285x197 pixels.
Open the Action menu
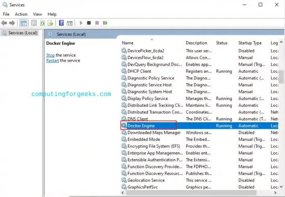(21, 14)
